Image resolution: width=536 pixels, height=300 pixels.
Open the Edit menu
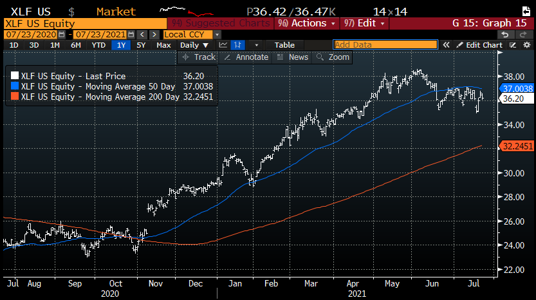tap(364, 23)
